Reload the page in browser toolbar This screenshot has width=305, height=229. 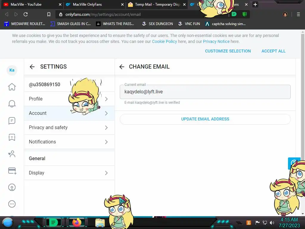pos(26,14)
